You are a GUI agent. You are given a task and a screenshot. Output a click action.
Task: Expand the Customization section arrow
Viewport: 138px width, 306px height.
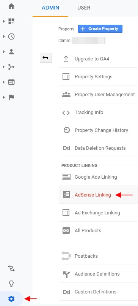pos(4,21)
